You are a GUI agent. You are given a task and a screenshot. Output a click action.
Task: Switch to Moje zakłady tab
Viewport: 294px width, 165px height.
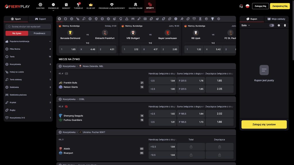276,19
